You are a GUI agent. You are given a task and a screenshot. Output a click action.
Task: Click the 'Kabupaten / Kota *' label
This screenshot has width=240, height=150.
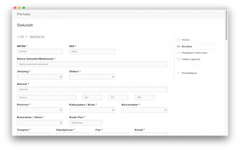[x=83, y=105]
